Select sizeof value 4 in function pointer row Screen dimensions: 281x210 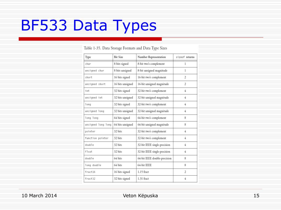[185, 138]
